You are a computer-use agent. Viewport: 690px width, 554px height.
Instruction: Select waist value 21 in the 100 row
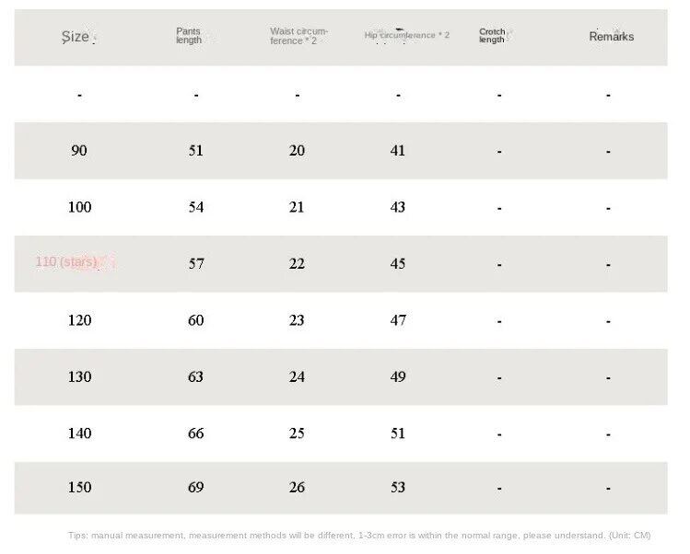tap(297, 207)
